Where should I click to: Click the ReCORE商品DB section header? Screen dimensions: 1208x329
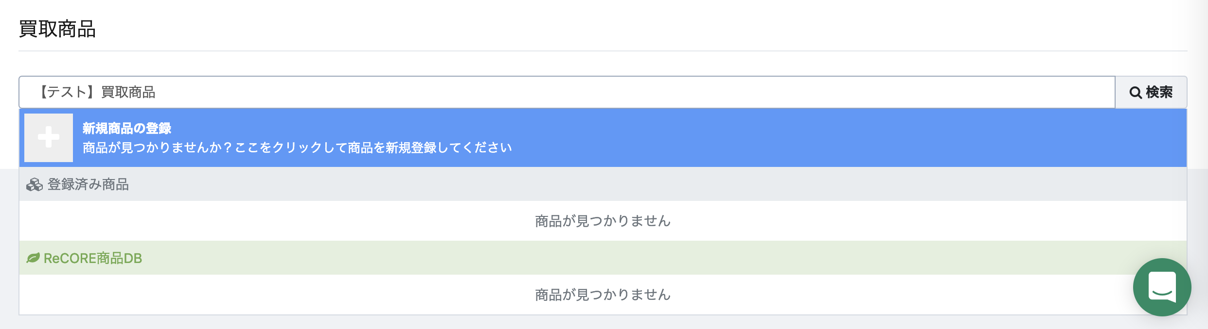[603, 258]
